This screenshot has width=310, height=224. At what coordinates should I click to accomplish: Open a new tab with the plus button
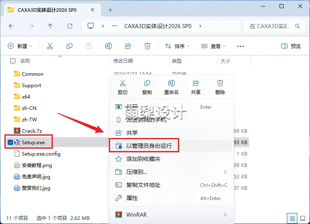pos(111,10)
